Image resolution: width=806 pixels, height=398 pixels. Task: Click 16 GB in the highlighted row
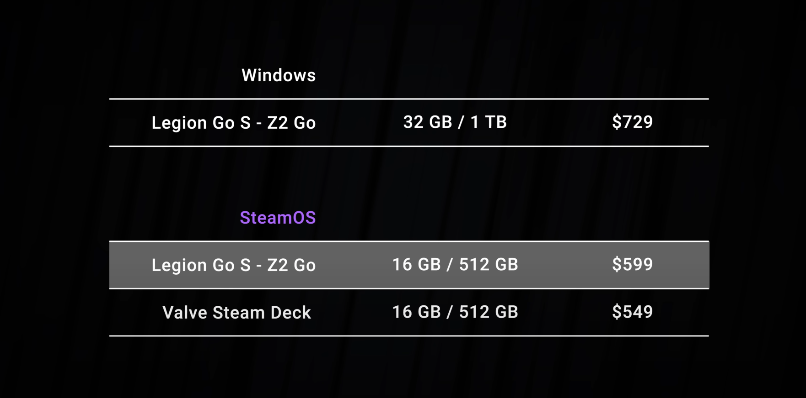[x=416, y=265]
